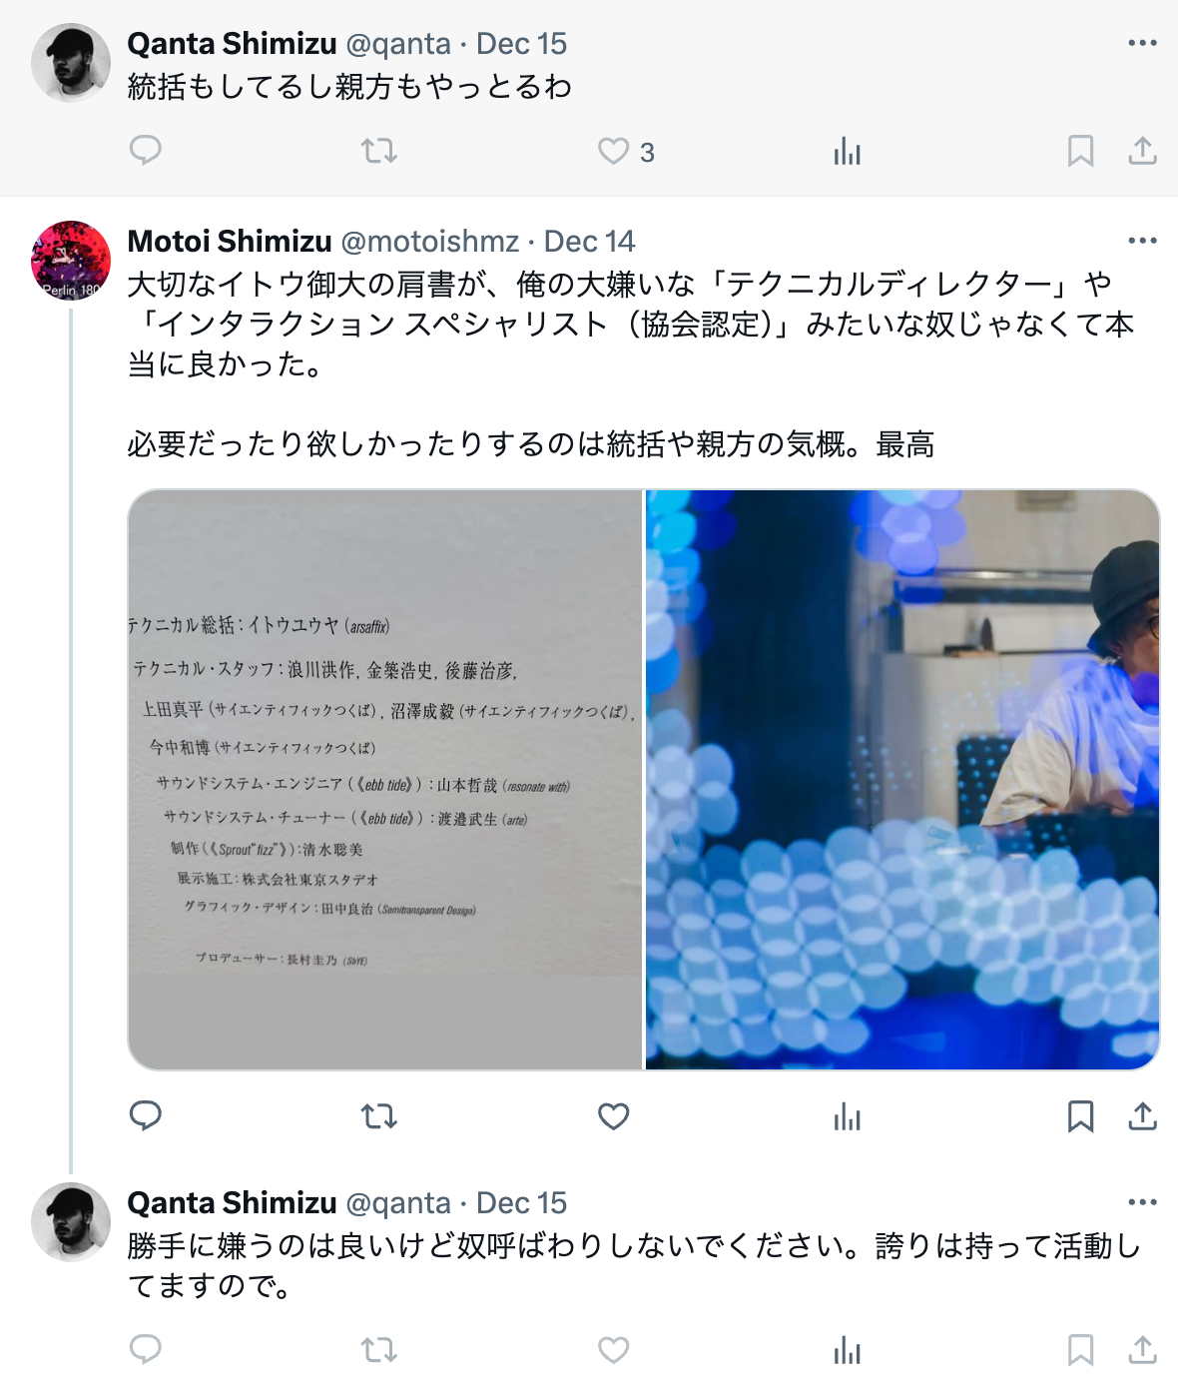Open more options on Motoi Shimizu's tweet

[1142, 241]
